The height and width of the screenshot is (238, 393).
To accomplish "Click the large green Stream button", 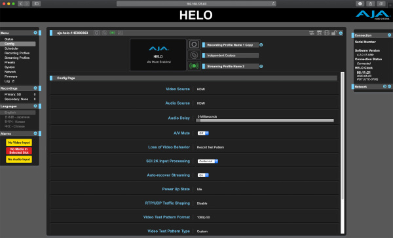I will point(194,66).
